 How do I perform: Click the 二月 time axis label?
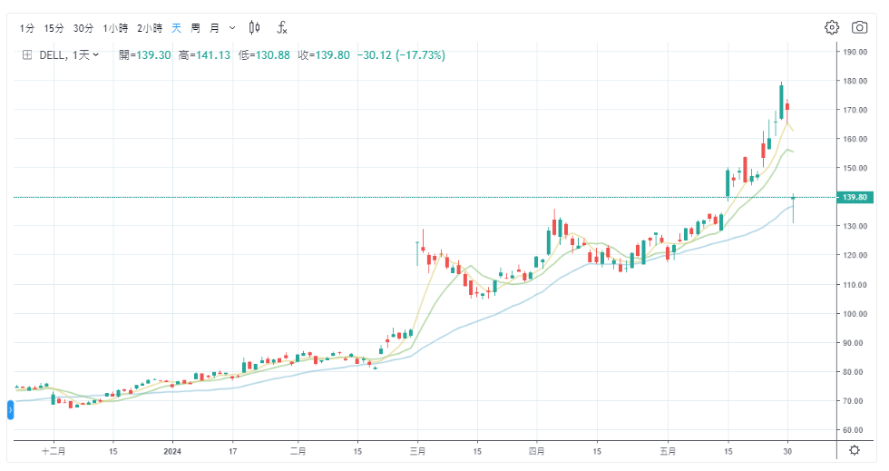pos(298,451)
